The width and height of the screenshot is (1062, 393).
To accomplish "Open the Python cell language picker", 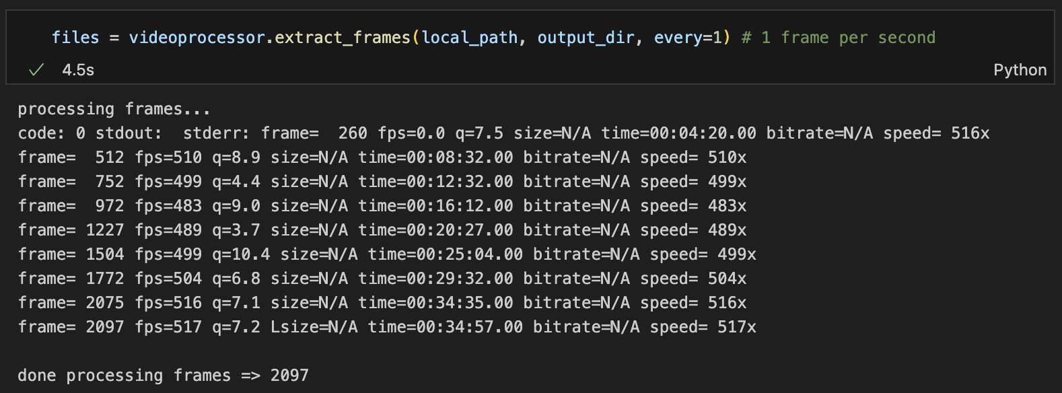I will pos(1020,70).
